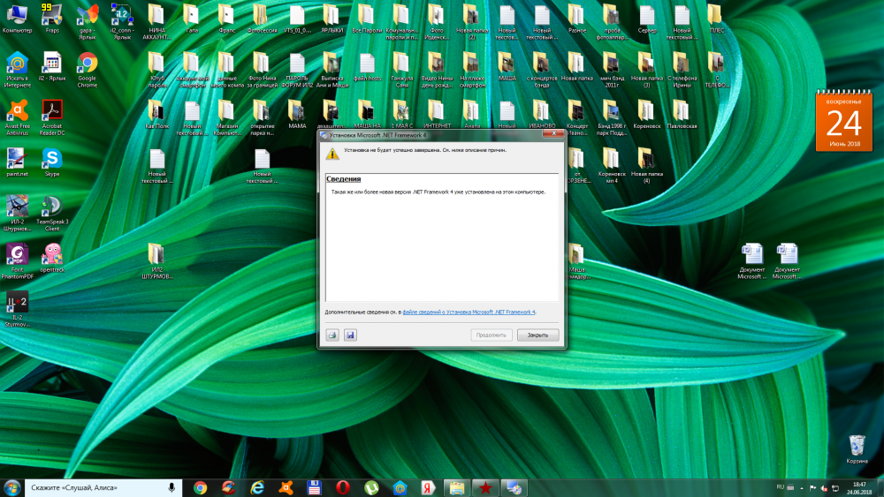Screen dimensions: 884x497
Task: Click the RU language indicator in tray
Action: click(780, 486)
